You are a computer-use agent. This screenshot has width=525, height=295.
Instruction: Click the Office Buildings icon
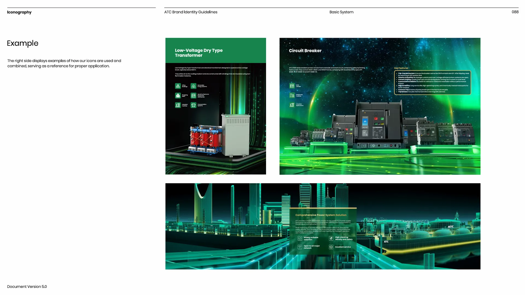click(178, 86)
